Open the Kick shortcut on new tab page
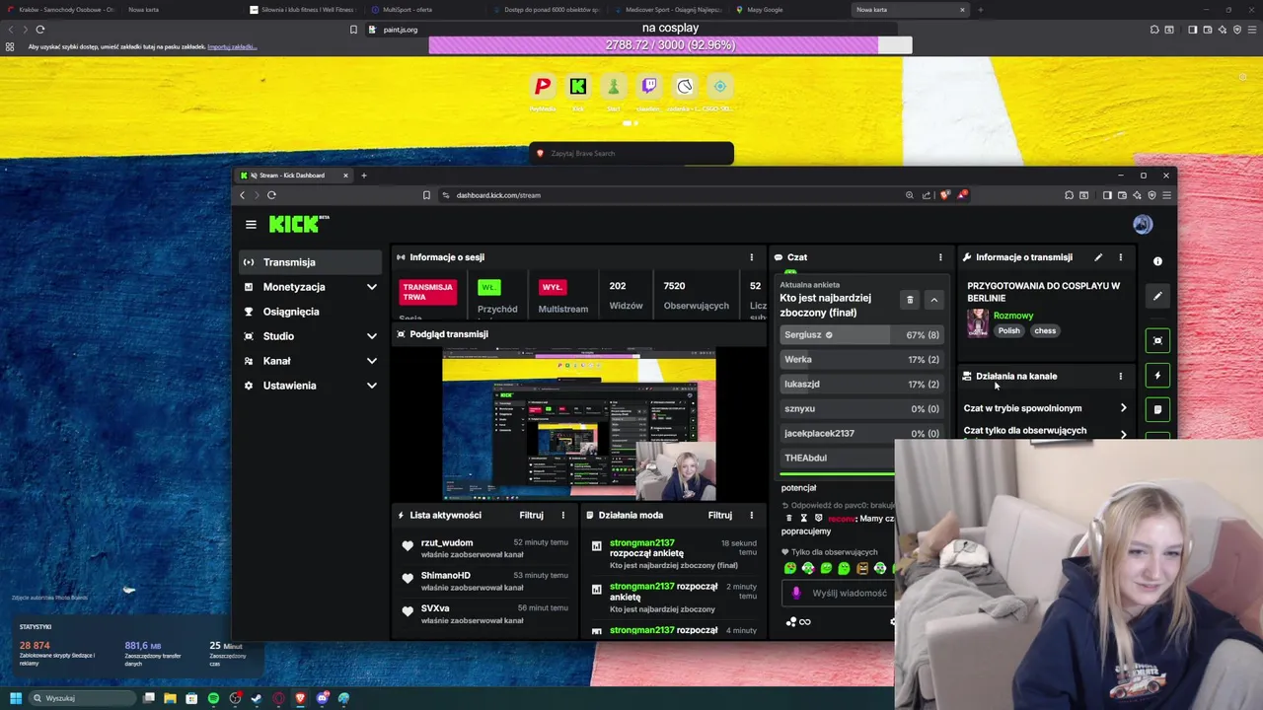 point(578,87)
